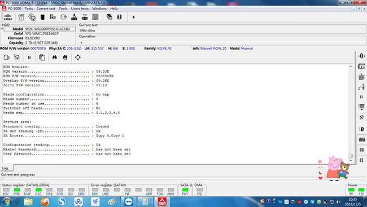The image size is (367, 207).
Task: Click the SATA0 port selection icon
Action: (x=8, y=17)
